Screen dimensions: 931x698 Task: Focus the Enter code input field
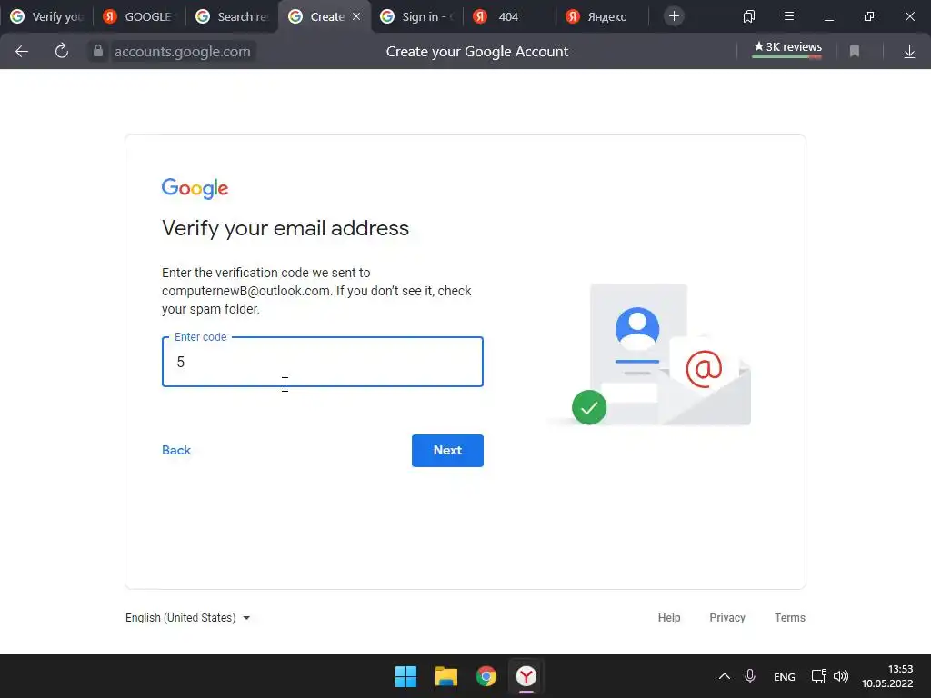(x=323, y=362)
